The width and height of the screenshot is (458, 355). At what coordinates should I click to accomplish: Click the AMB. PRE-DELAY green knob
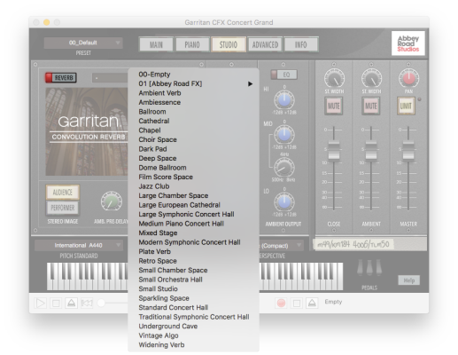point(112,201)
